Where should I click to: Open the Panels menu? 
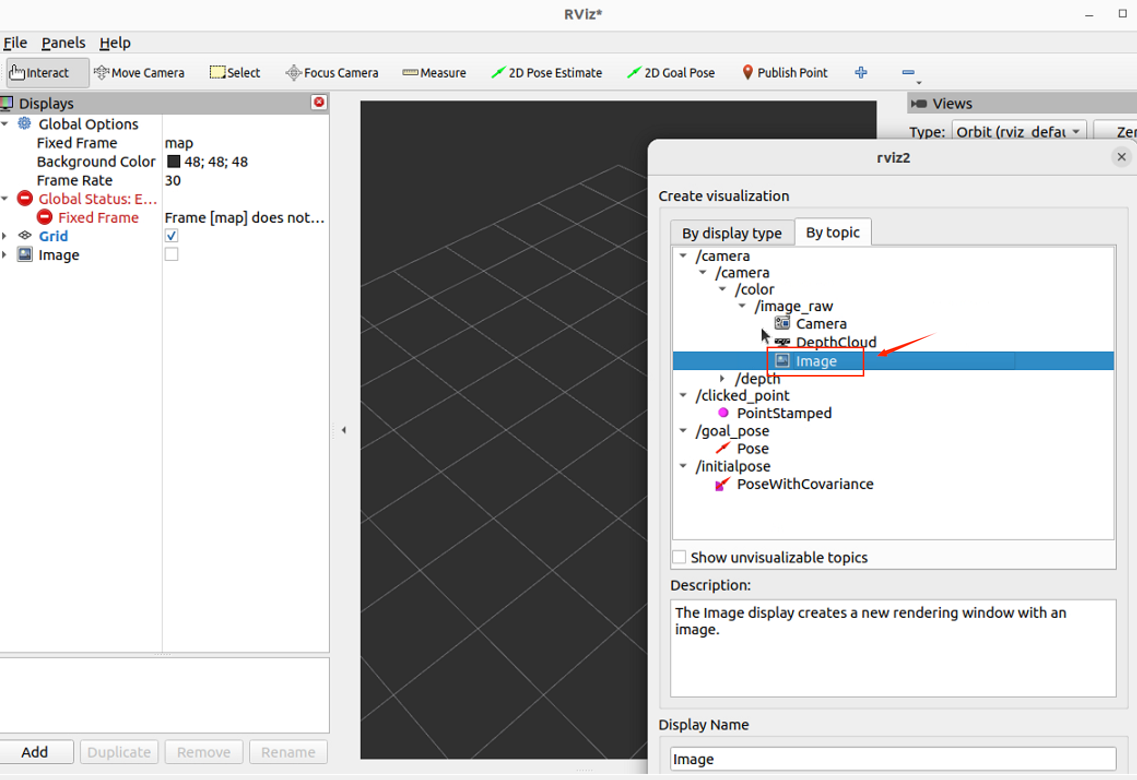pyautogui.click(x=63, y=43)
